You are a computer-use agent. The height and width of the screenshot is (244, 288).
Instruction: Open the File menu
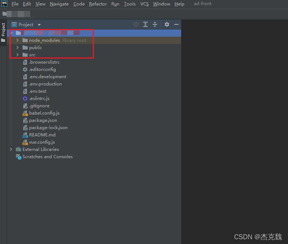(15, 4)
